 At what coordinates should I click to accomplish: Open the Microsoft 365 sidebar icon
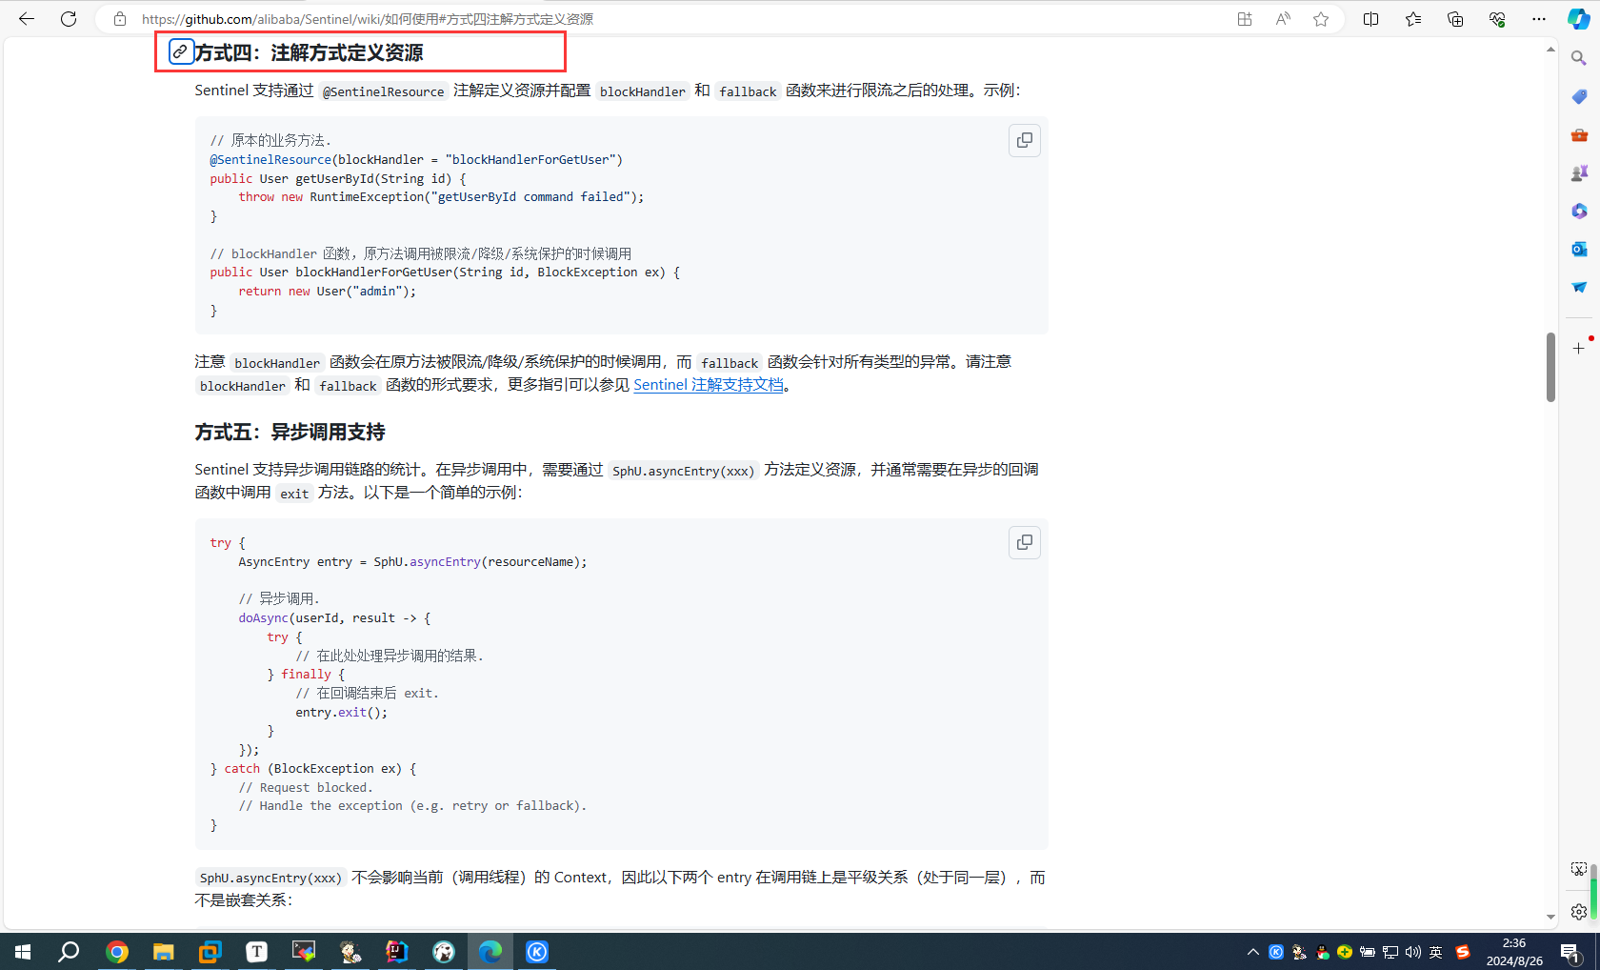[x=1579, y=211]
